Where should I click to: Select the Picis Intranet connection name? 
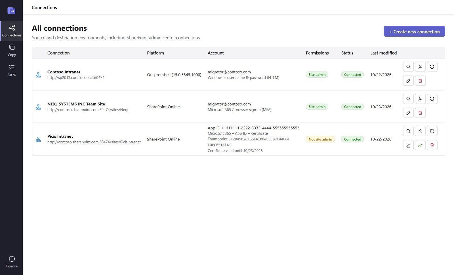[x=60, y=136]
